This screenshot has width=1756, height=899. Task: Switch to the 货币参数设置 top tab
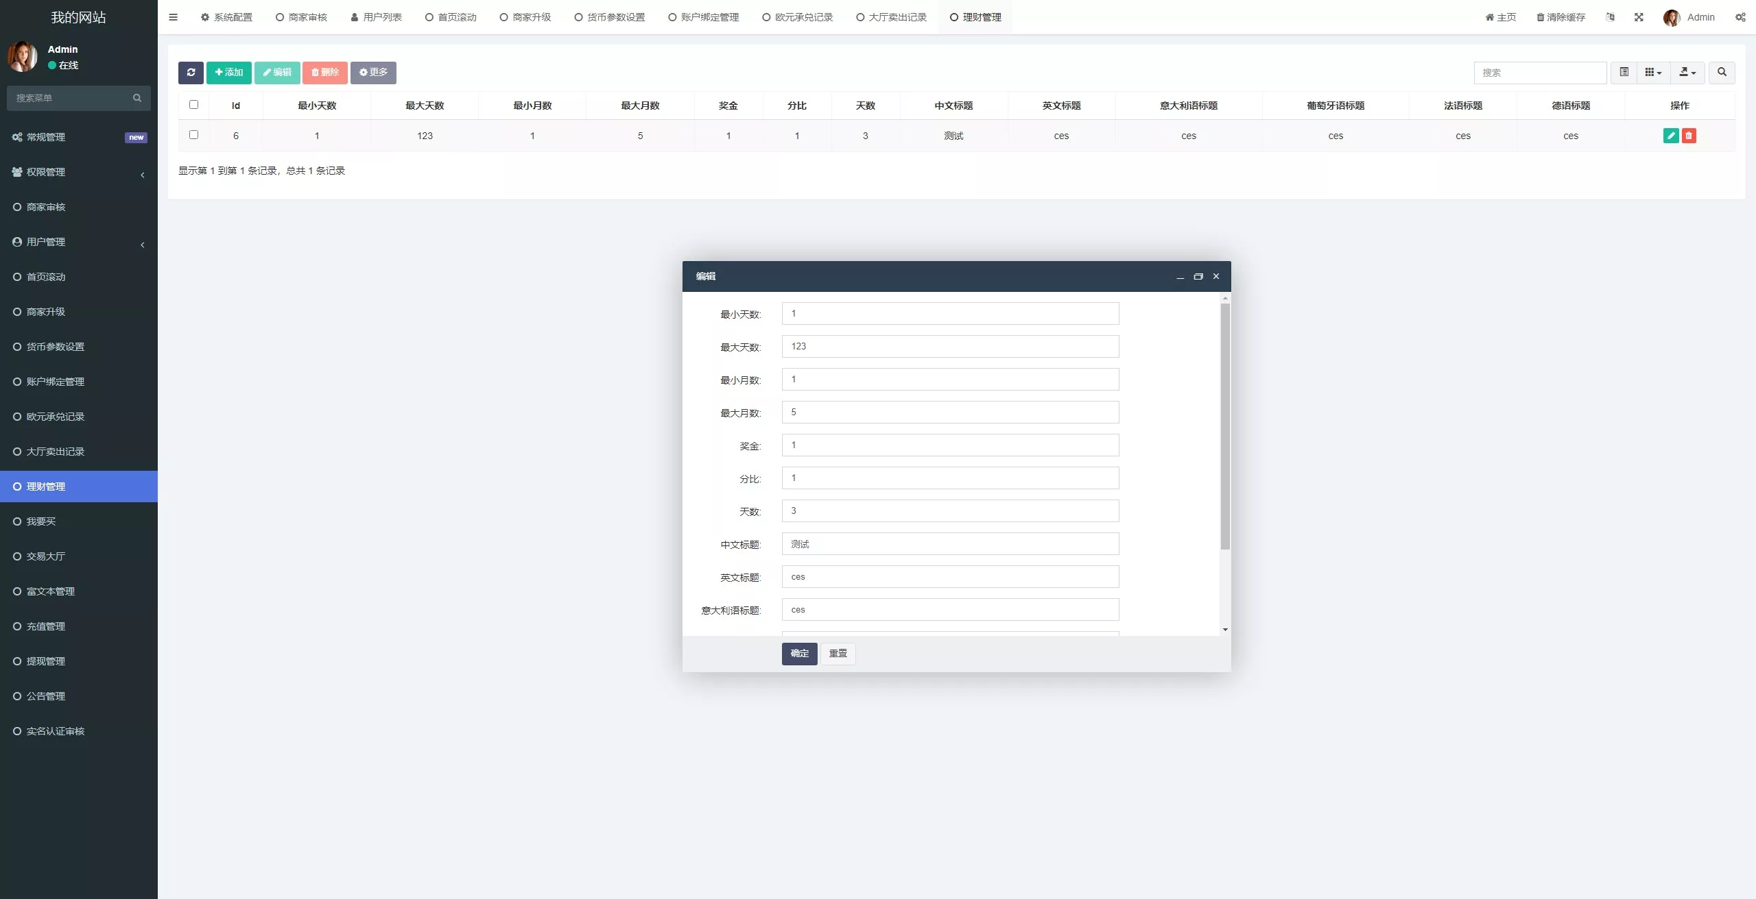pyautogui.click(x=610, y=17)
